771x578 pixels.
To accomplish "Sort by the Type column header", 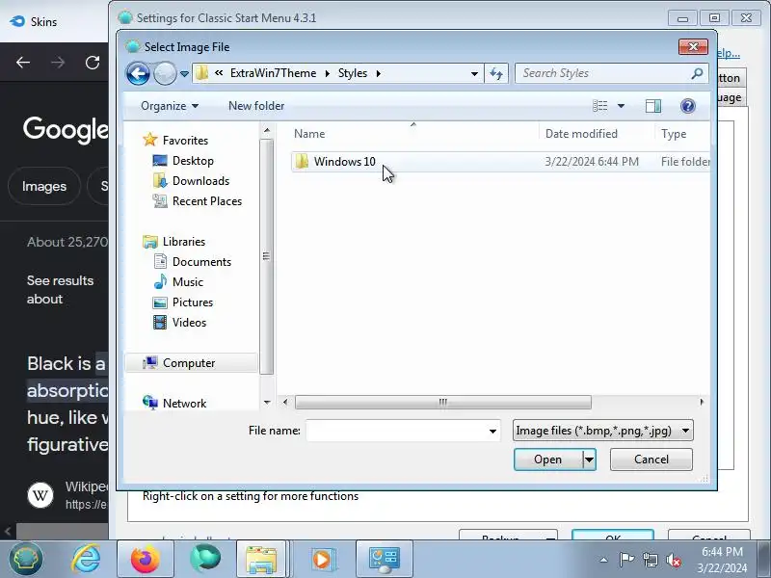I will (x=674, y=134).
